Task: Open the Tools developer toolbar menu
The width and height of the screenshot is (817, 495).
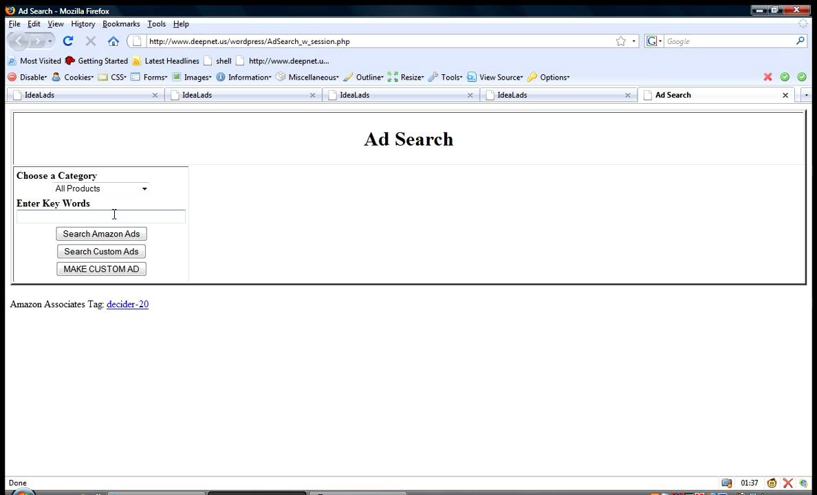Action: point(445,77)
